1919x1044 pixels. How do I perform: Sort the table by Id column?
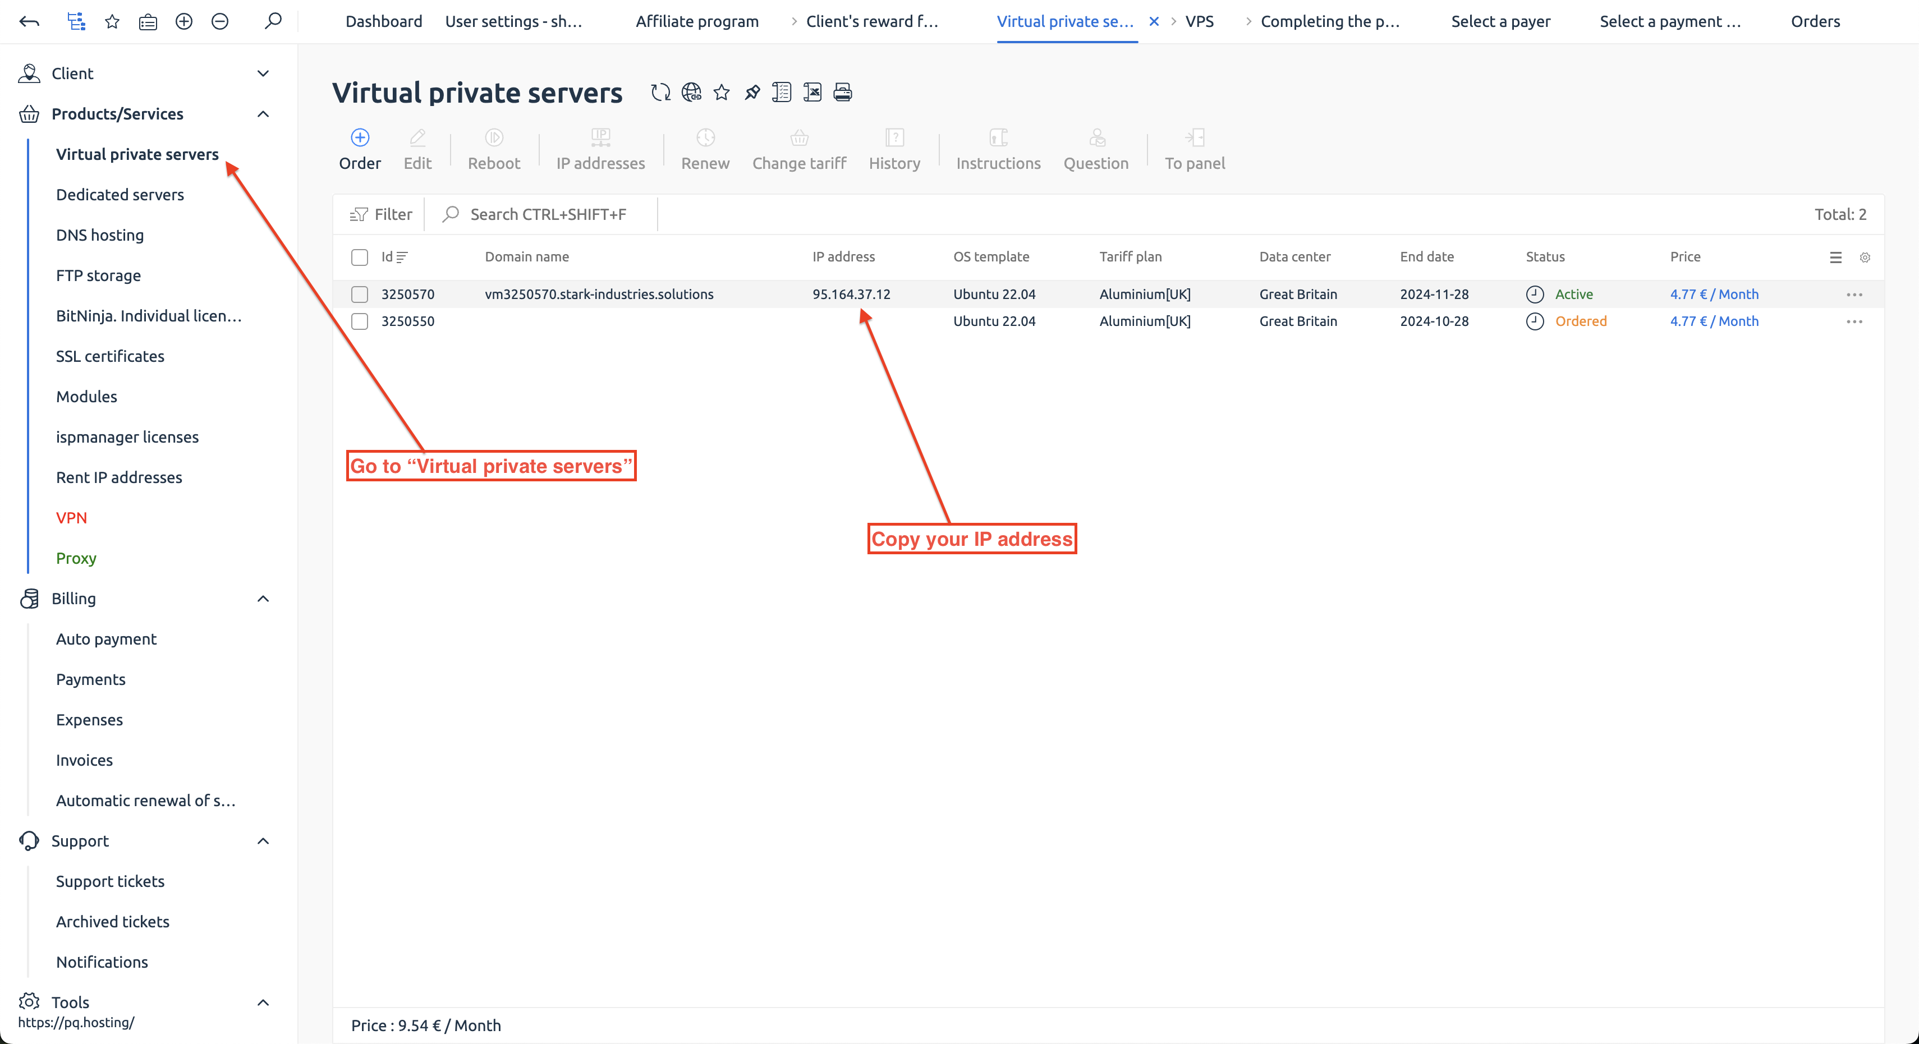(394, 257)
